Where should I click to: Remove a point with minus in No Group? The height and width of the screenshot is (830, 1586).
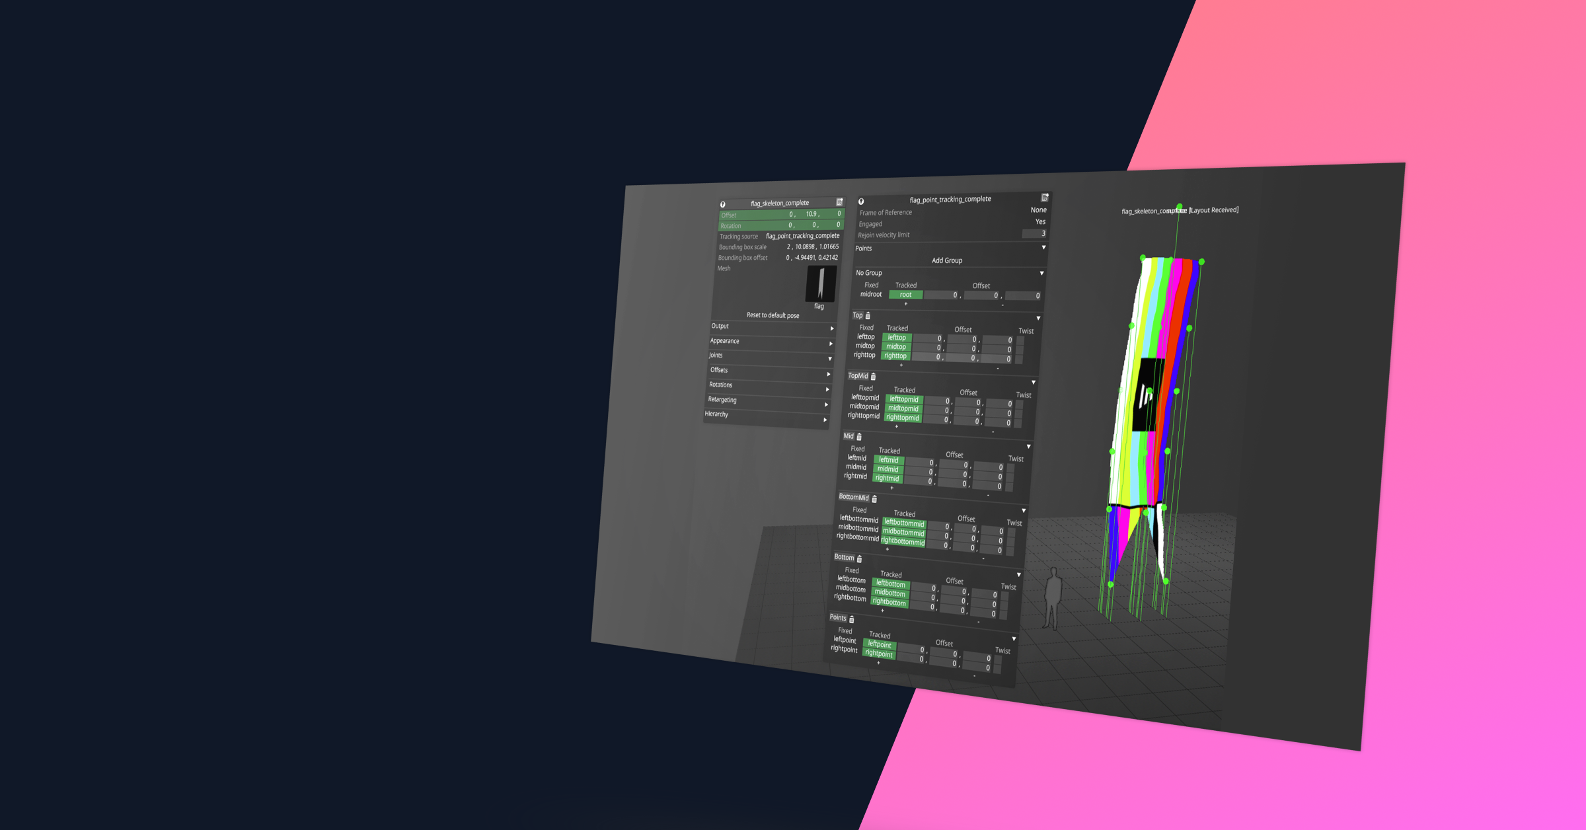click(x=1002, y=305)
